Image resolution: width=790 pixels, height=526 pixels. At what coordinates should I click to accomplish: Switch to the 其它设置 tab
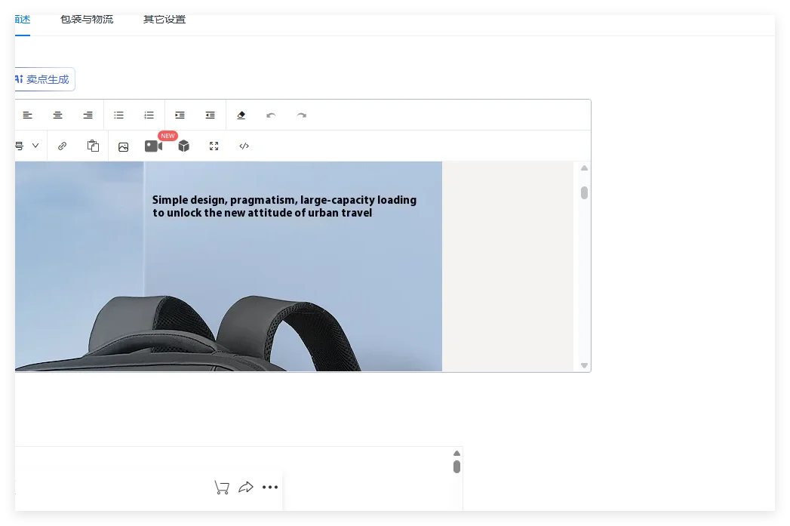pos(164,20)
